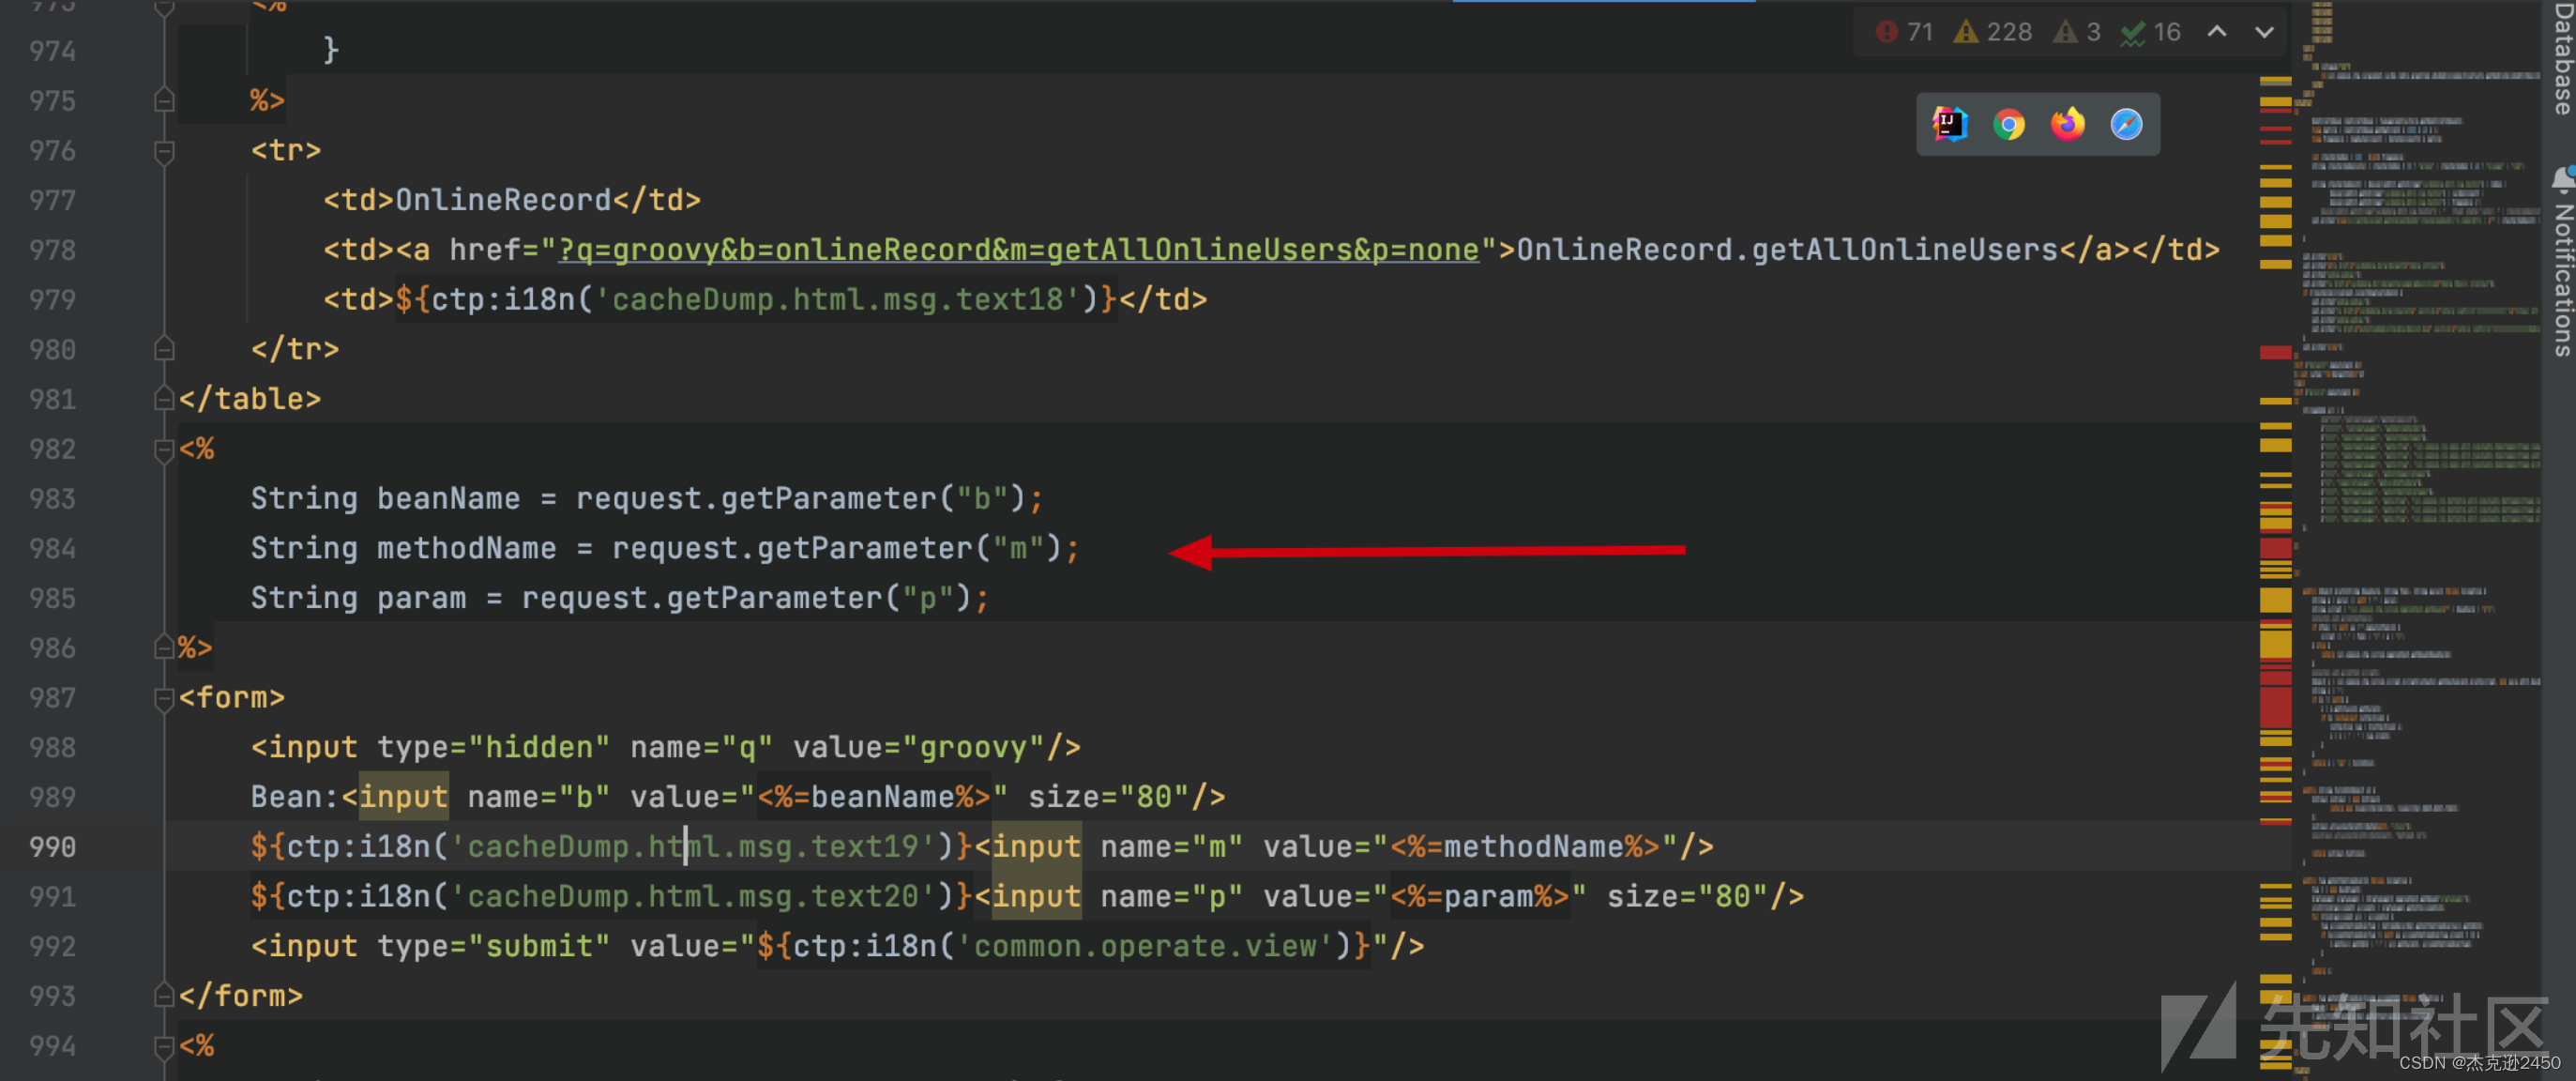Click line number 984 in the gutter
2576x1081 pixels.
[52, 549]
